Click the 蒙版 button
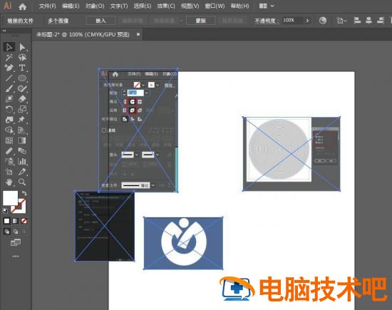 point(201,21)
